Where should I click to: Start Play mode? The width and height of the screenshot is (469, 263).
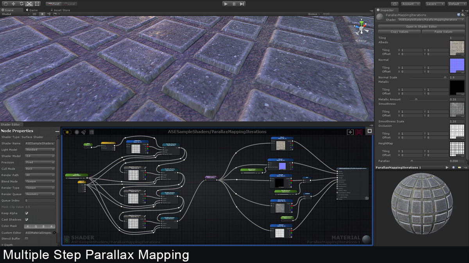coord(226,4)
